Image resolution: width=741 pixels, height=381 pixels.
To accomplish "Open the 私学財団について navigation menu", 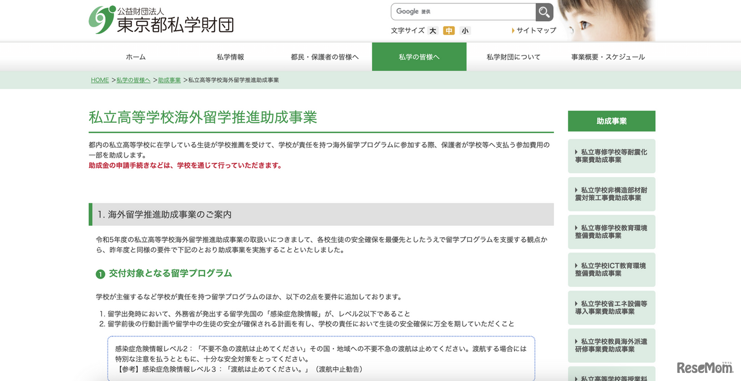I will pos(513,57).
